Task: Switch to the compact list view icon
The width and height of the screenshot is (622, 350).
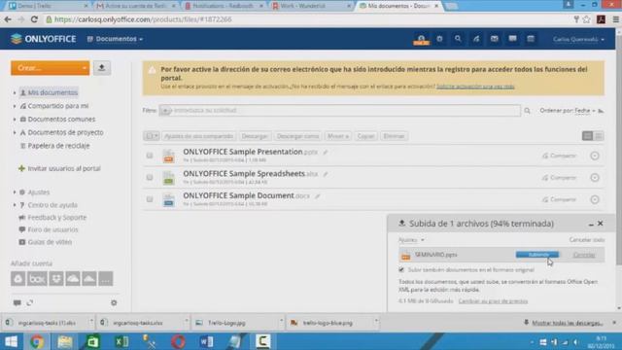Action: [x=599, y=136]
